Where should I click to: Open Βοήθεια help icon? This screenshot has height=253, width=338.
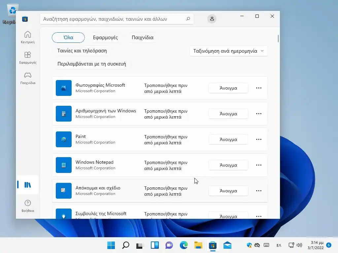28,206
